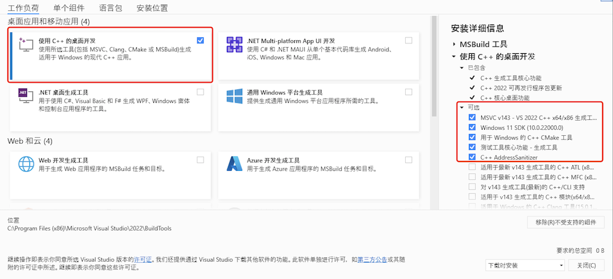
Task: Click the workloads list vertical scrollbar
Action: pyautogui.click(x=434, y=65)
